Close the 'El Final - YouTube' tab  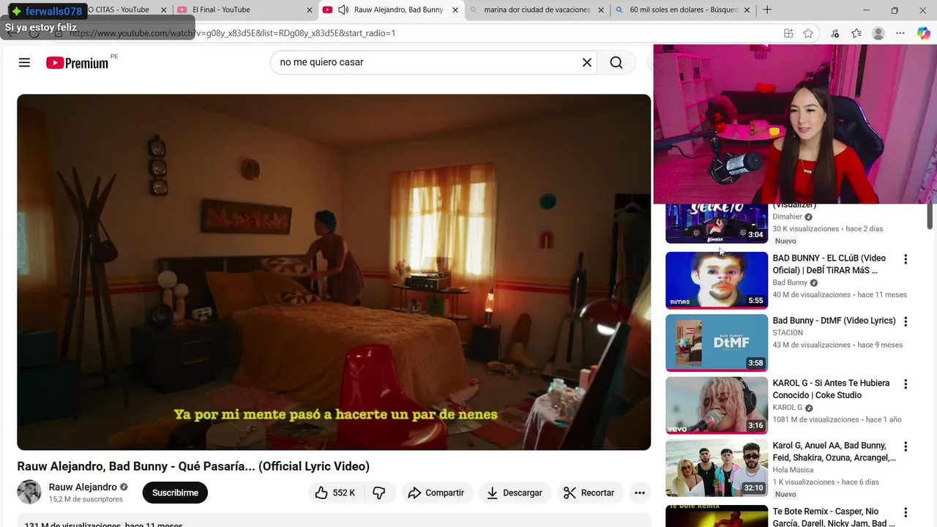(x=309, y=10)
